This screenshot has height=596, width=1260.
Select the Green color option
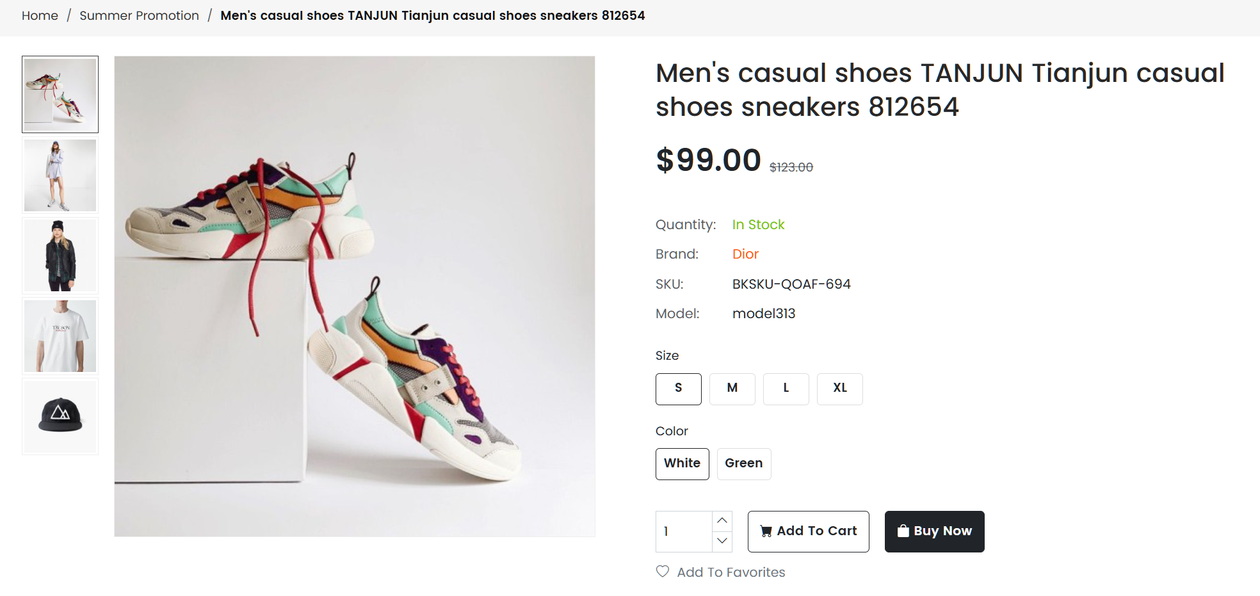[x=743, y=463]
